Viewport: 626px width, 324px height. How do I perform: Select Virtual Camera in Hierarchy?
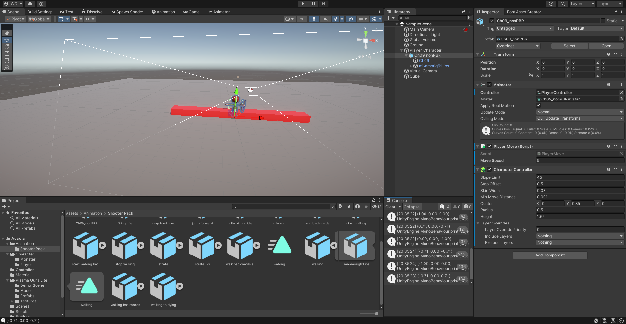tap(423, 71)
